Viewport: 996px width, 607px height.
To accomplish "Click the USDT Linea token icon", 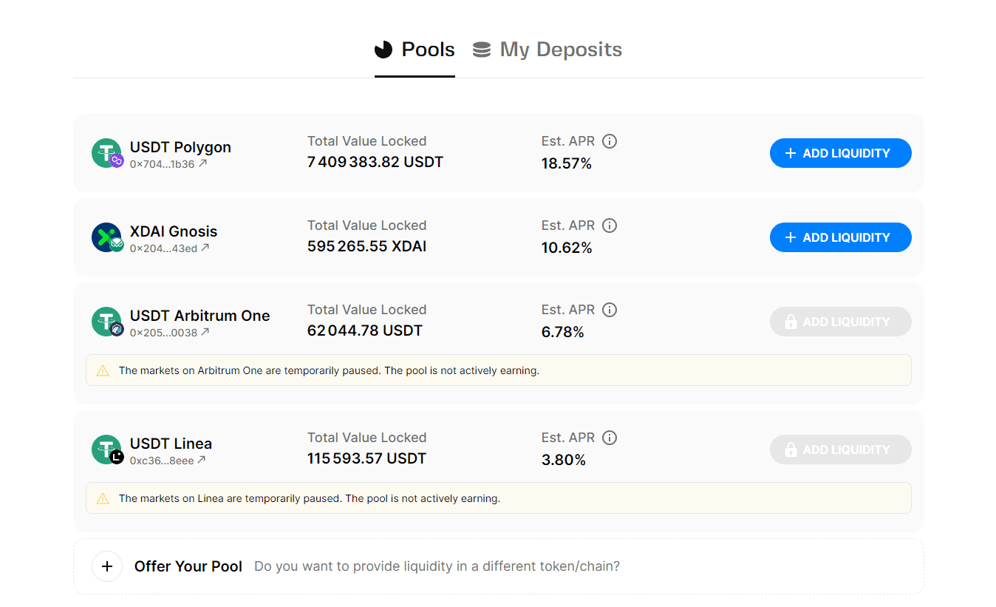I will point(107,450).
